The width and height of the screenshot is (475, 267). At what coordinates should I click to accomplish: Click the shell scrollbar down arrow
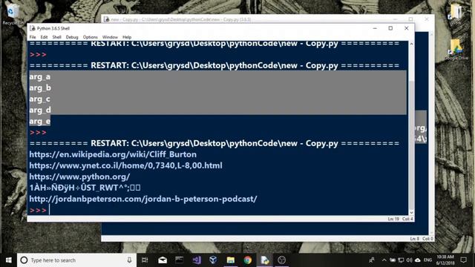[x=411, y=212]
